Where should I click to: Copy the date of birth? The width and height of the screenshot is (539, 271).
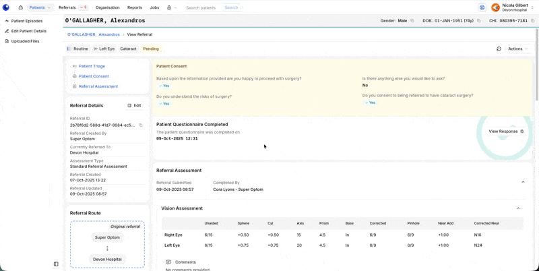tap(478, 21)
